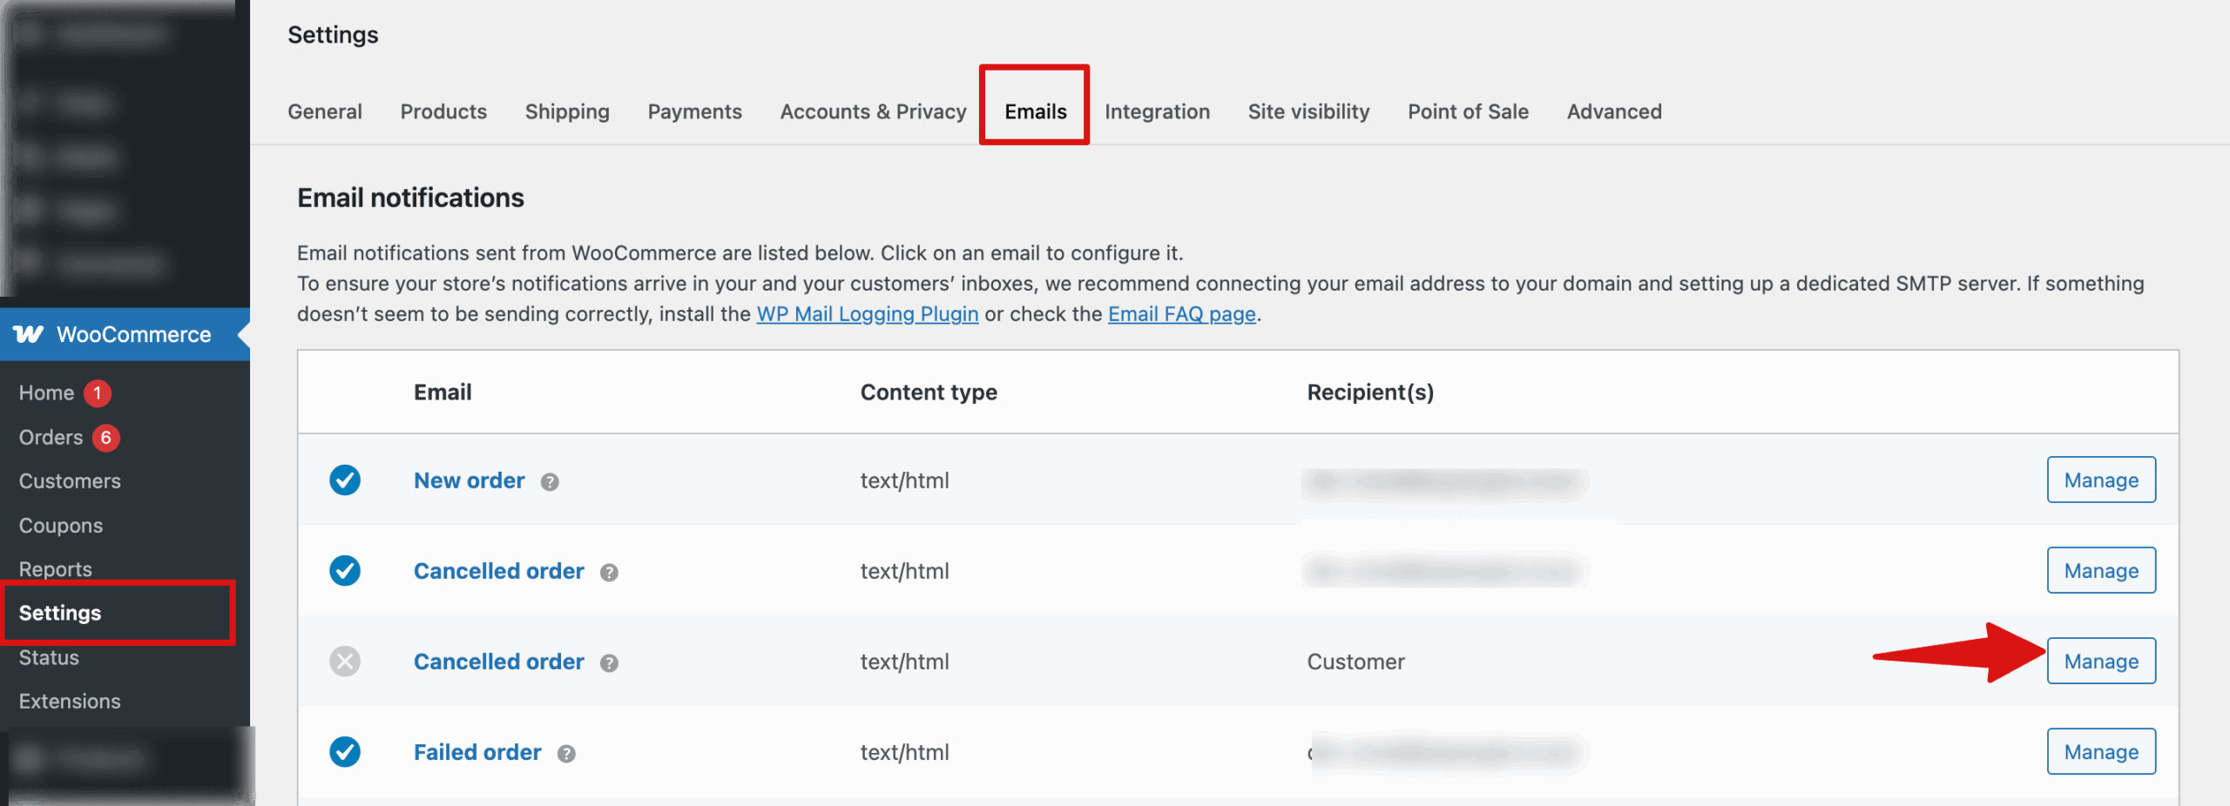Click the Email notifications heading
This screenshot has width=2230, height=806.
coord(410,198)
